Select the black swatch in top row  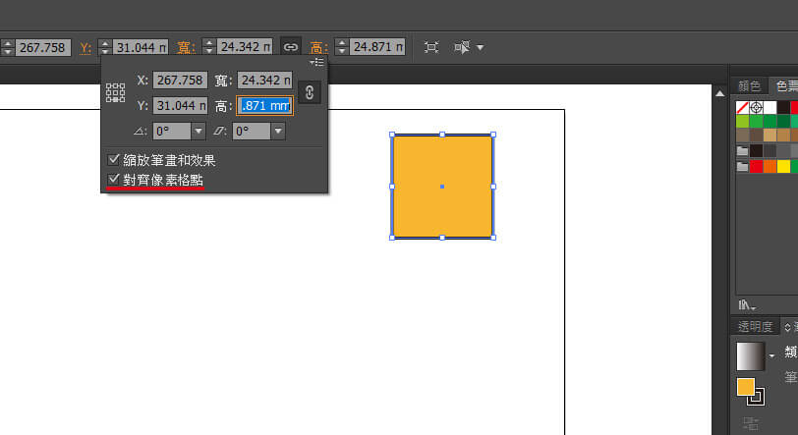(784, 107)
